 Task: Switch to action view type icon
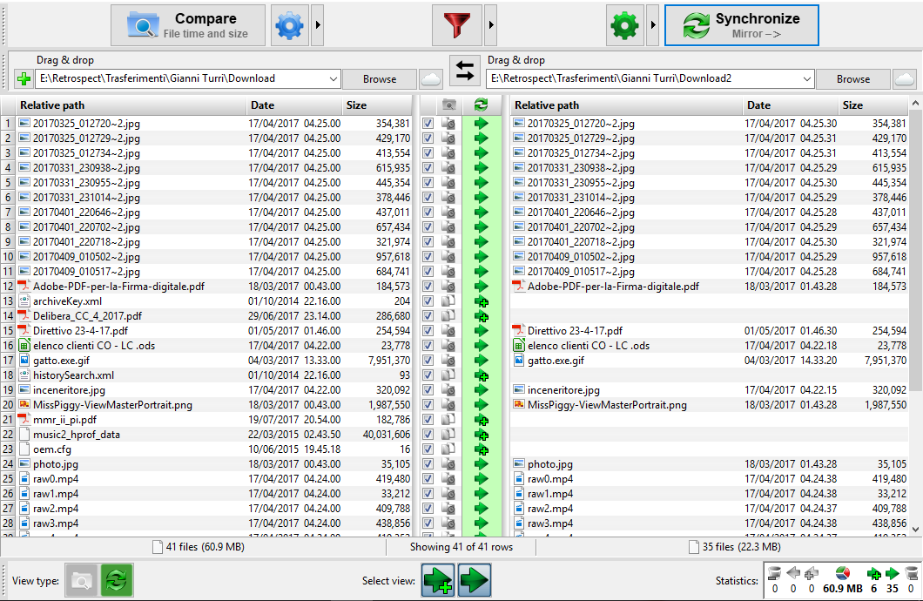(x=117, y=580)
